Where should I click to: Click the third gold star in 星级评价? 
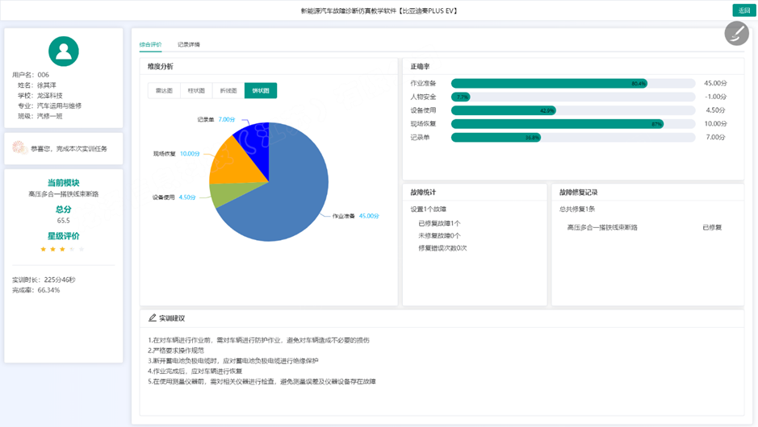[62, 249]
